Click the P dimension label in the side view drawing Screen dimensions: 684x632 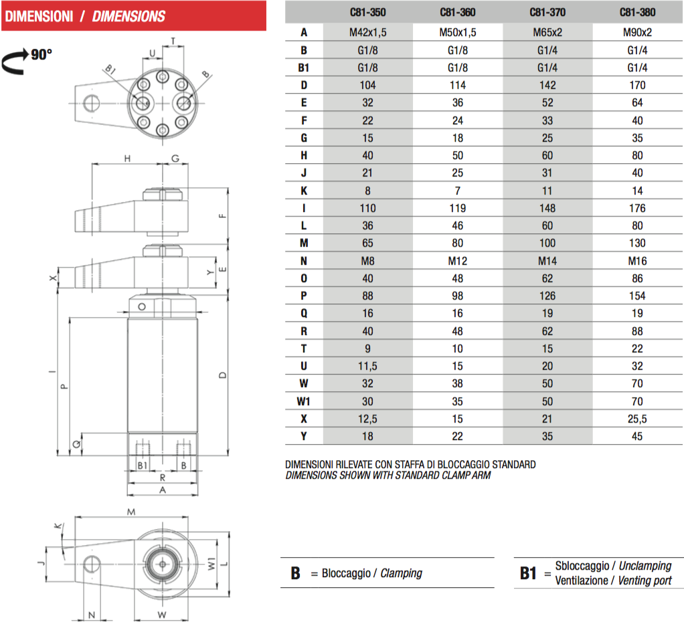click(x=64, y=386)
